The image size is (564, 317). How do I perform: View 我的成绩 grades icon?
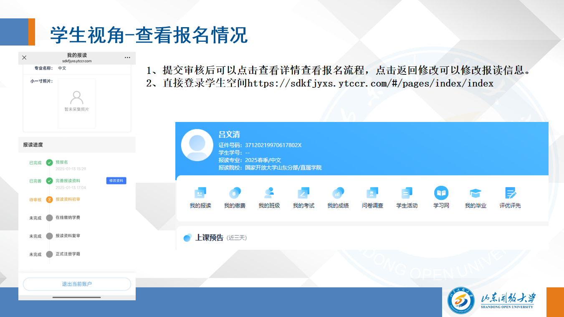(x=338, y=193)
